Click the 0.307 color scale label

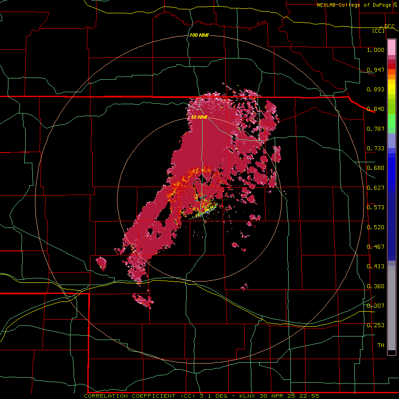(x=376, y=305)
